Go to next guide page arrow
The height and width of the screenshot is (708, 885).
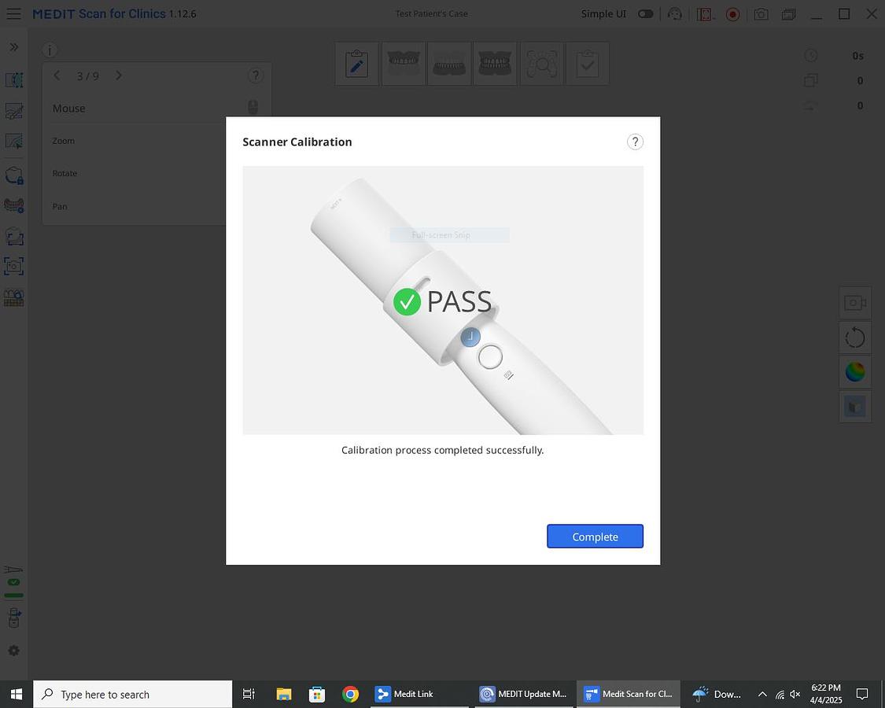119,76
